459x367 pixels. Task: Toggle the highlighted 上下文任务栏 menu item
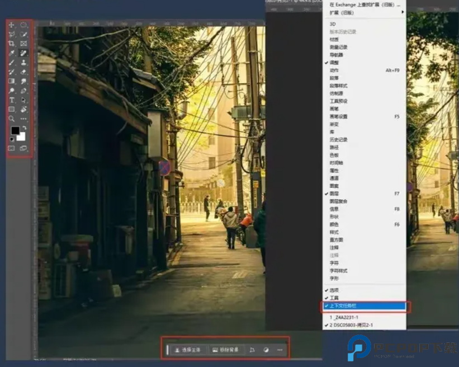pyautogui.click(x=365, y=306)
